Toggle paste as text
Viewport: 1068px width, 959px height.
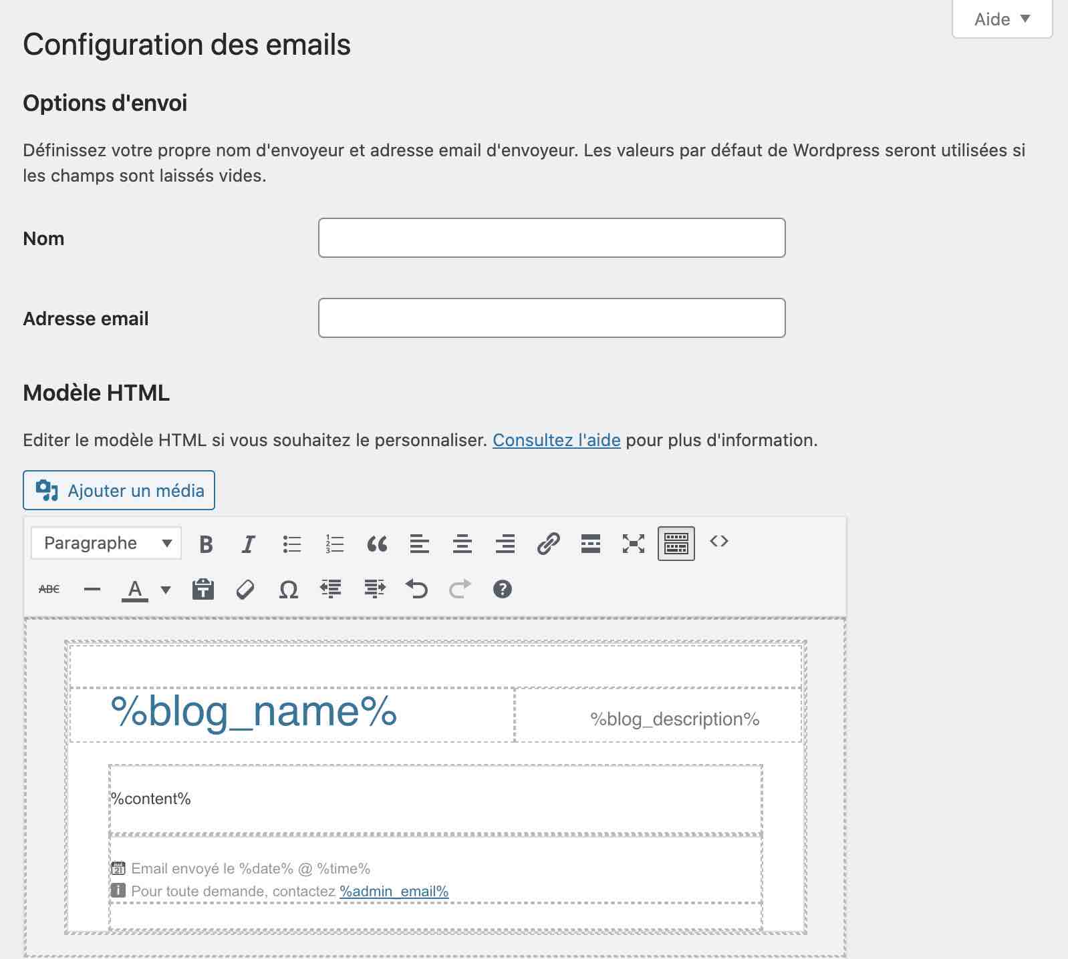pyautogui.click(x=203, y=589)
